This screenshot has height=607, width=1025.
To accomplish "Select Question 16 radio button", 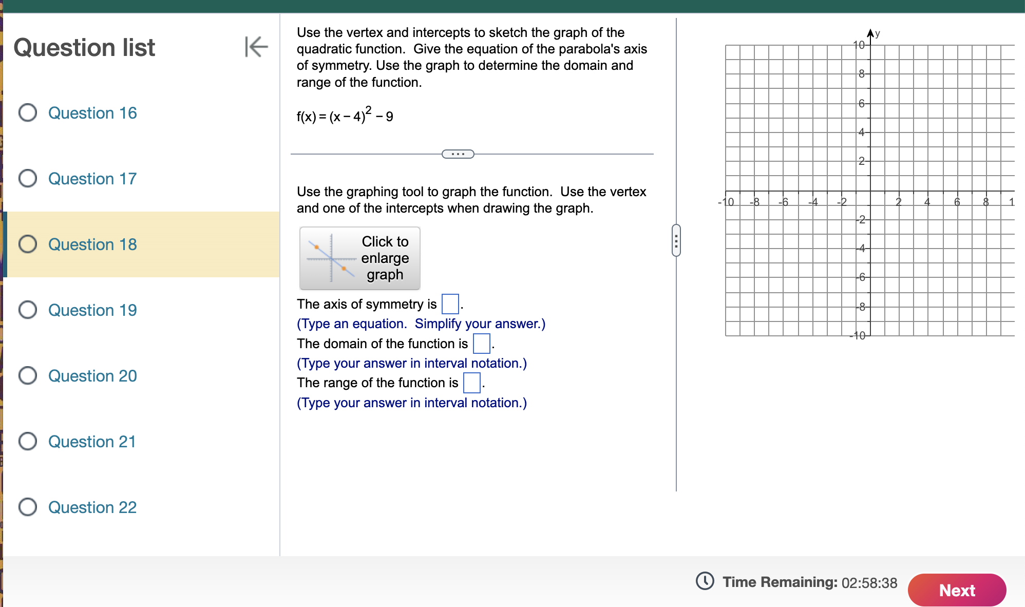I will pos(28,112).
